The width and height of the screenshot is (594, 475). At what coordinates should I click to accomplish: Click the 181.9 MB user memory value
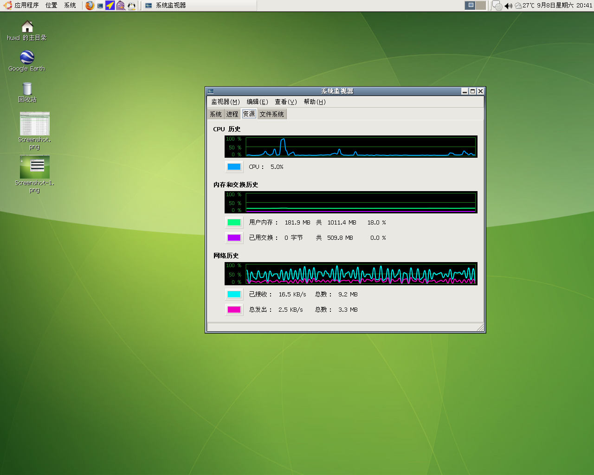[297, 223]
